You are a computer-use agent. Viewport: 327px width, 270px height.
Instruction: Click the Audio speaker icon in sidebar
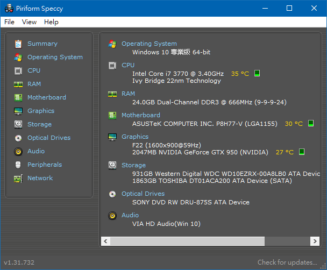click(18, 151)
